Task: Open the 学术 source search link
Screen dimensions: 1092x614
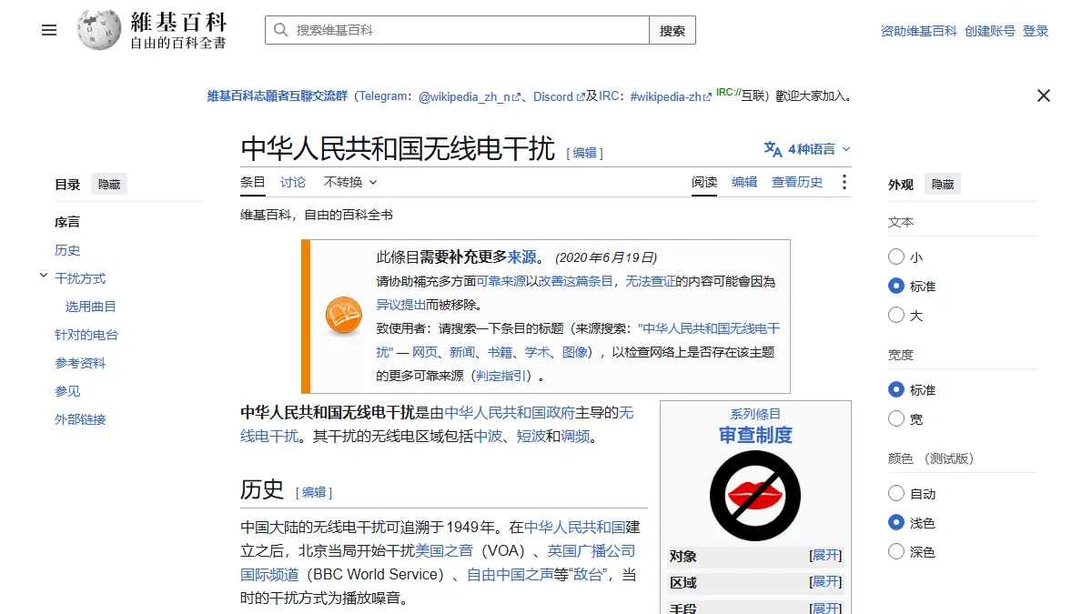Action: [x=537, y=352]
